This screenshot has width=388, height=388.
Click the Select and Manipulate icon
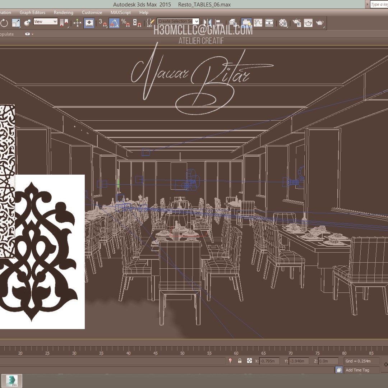(78, 23)
